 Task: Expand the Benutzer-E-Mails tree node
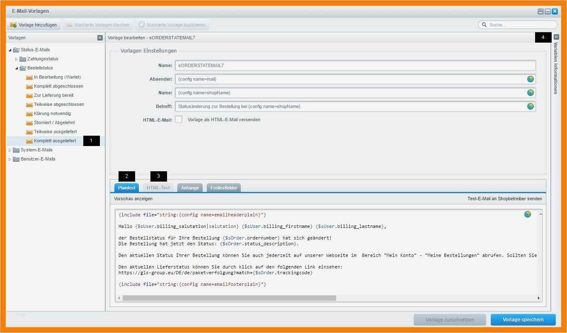[10, 159]
